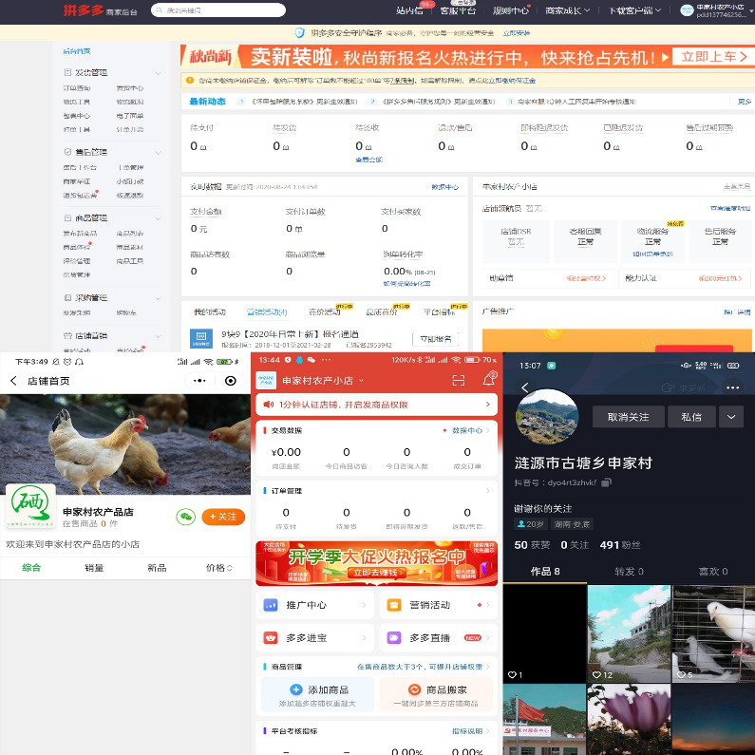The width and height of the screenshot is (755, 755).
Task: Click the copy icon beside Douyin ID
Action: point(606,482)
